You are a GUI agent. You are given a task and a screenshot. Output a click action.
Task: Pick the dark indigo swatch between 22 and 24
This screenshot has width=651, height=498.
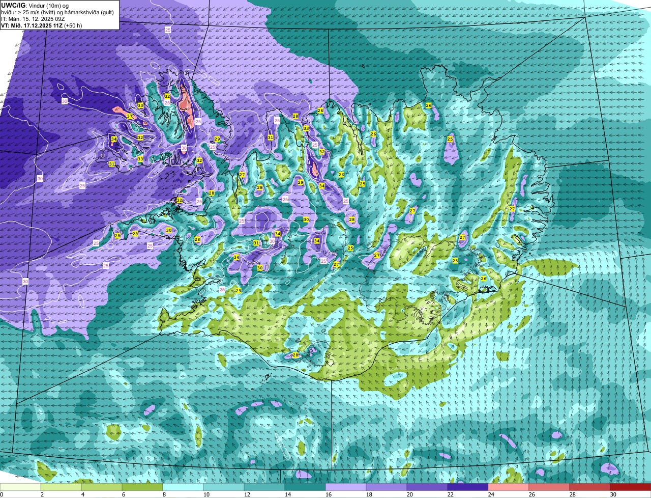[x=468, y=487]
